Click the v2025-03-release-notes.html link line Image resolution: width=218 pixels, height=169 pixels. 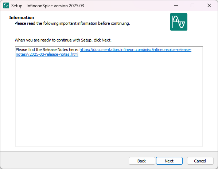click(47, 54)
